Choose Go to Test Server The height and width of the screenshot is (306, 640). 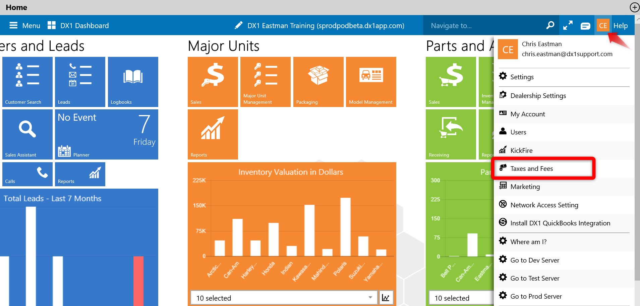click(564, 278)
